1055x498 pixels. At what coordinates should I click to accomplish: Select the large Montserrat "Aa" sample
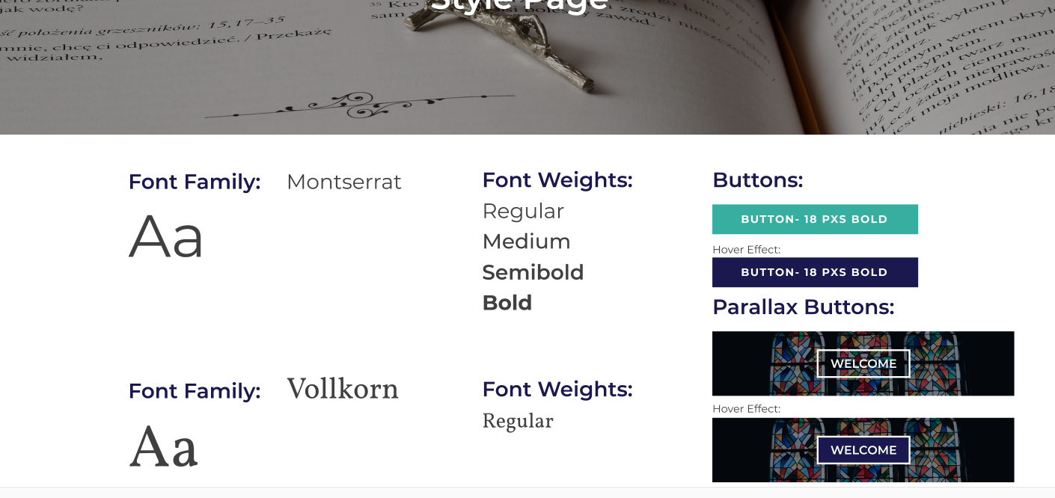tap(166, 237)
